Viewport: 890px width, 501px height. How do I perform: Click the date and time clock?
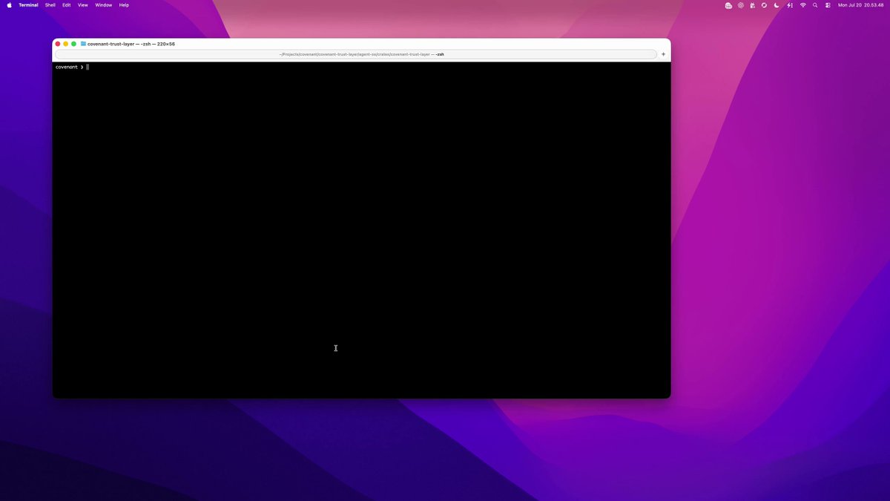pos(860,5)
